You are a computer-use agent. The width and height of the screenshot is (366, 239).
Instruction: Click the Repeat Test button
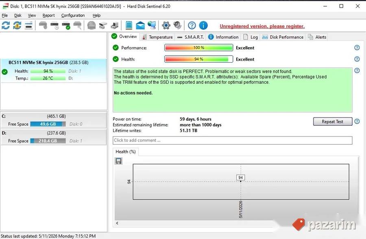coord(333,122)
